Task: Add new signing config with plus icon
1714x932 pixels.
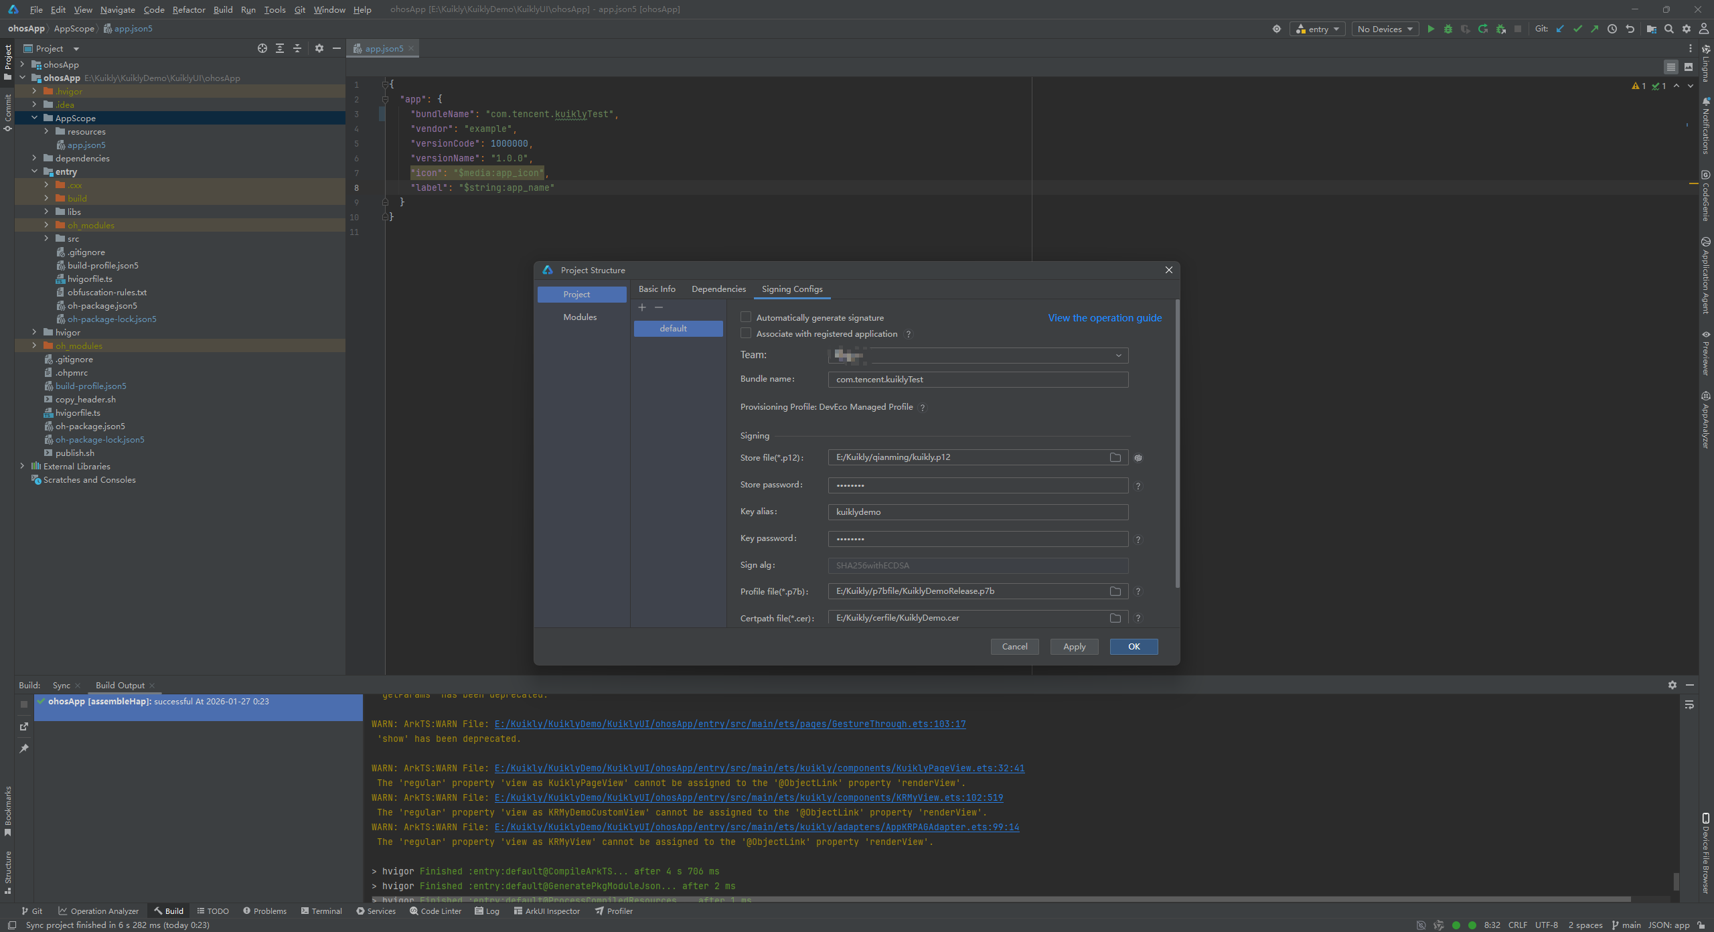Action: (642, 307)
